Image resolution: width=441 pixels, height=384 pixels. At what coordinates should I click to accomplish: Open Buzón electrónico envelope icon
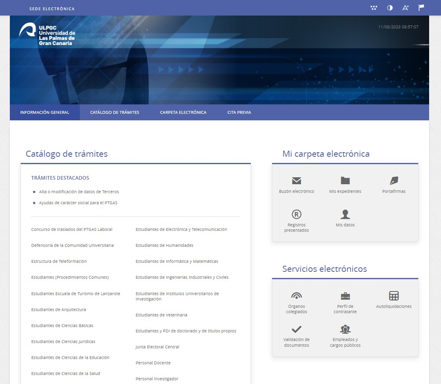coord(296,181)
